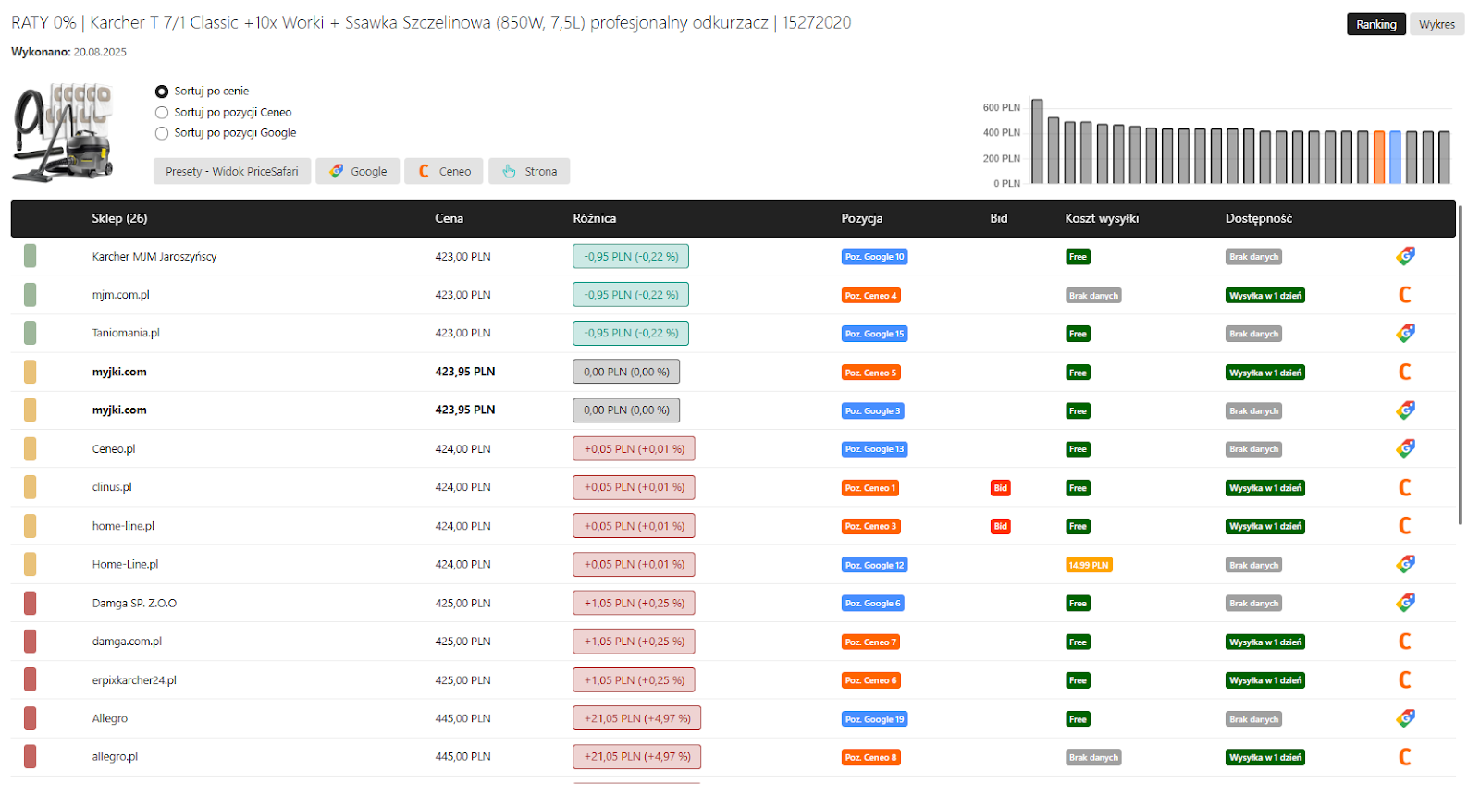
Task: Open Presety - Widok PriceSafari button
Action: (x=232, y=171)
